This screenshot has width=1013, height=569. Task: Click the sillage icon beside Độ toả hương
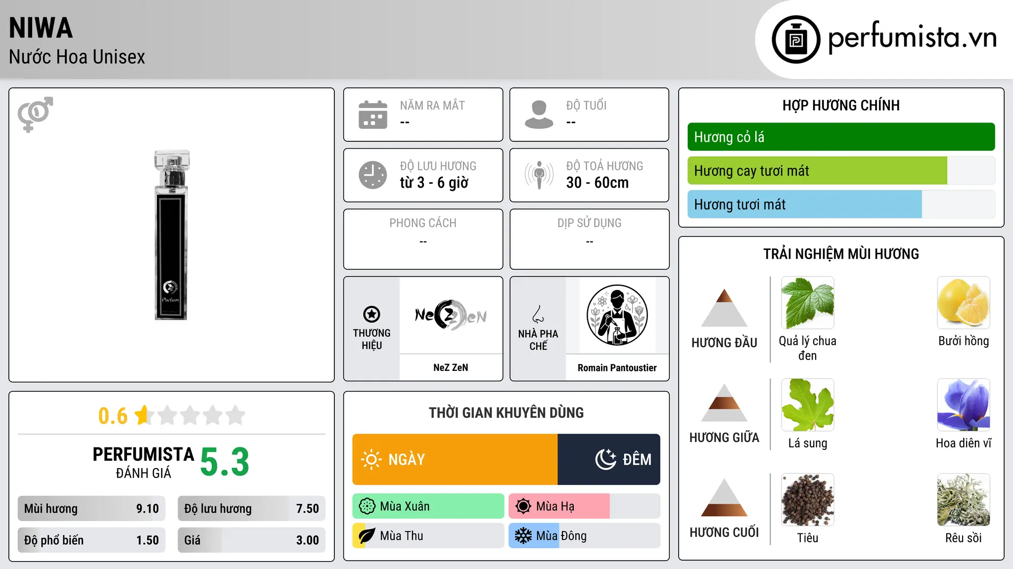tap(539, 175)
